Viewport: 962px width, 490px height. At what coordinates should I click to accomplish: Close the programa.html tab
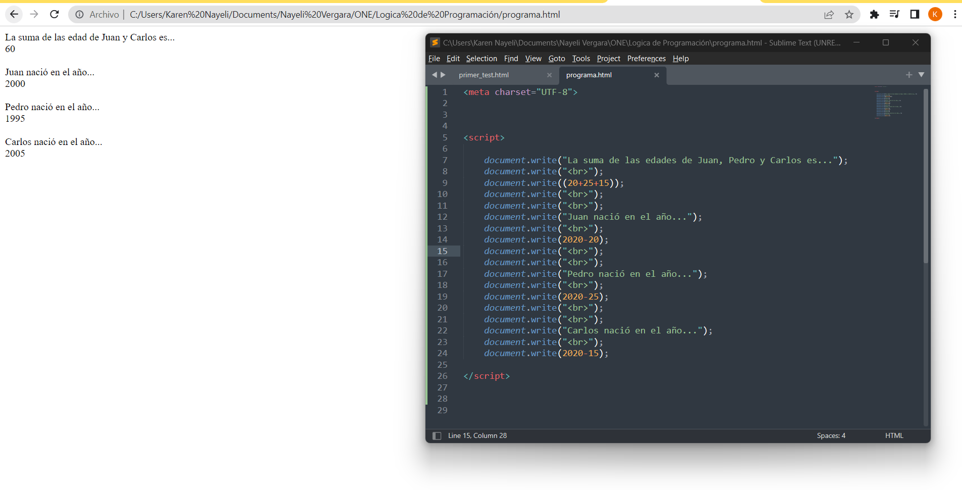[x=657, y=75]
